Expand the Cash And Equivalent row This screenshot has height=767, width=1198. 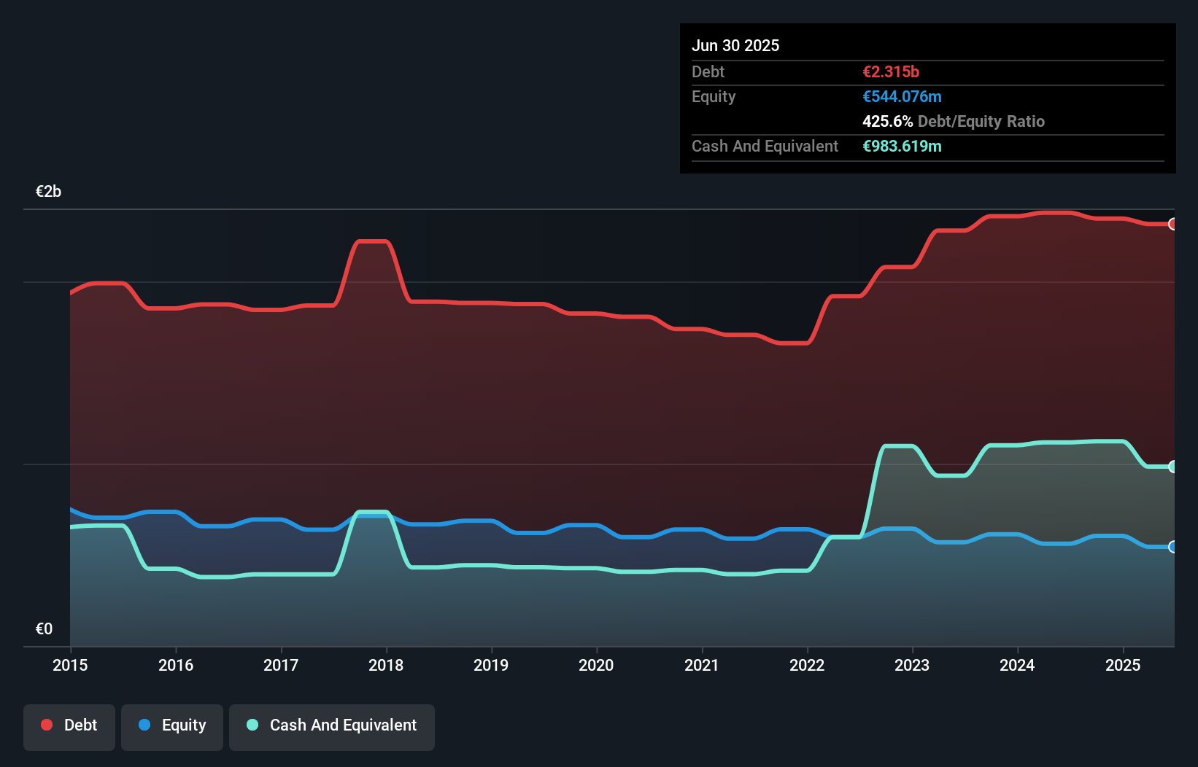(765, 146)
